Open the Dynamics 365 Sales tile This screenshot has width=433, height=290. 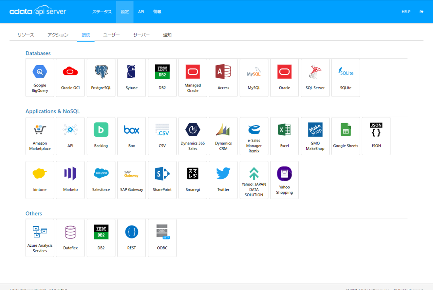click(193, 136)
